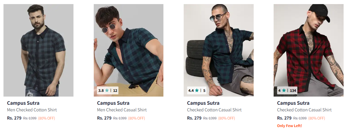Click the star icon in the 3.8 rating badge
Viewport: 355px width, 134px height.
(107, 91)
